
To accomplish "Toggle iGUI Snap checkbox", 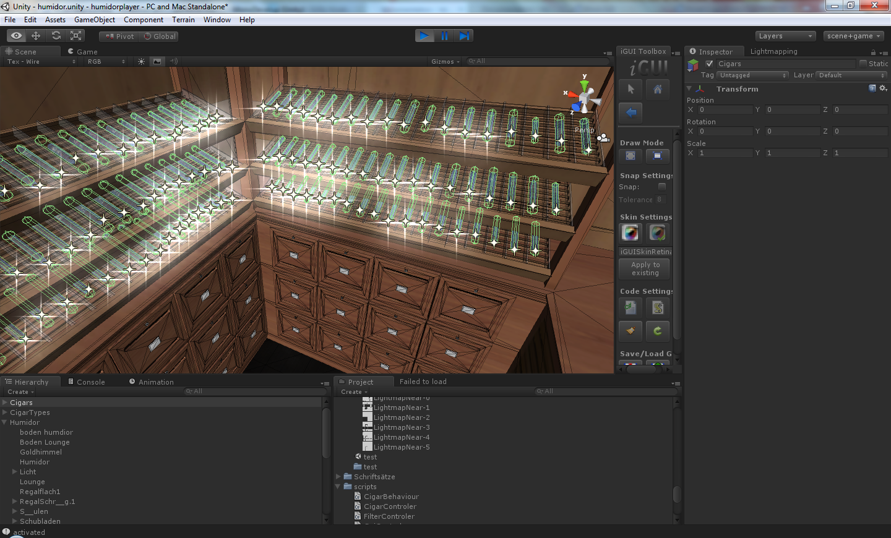I will tap(662, 187).
